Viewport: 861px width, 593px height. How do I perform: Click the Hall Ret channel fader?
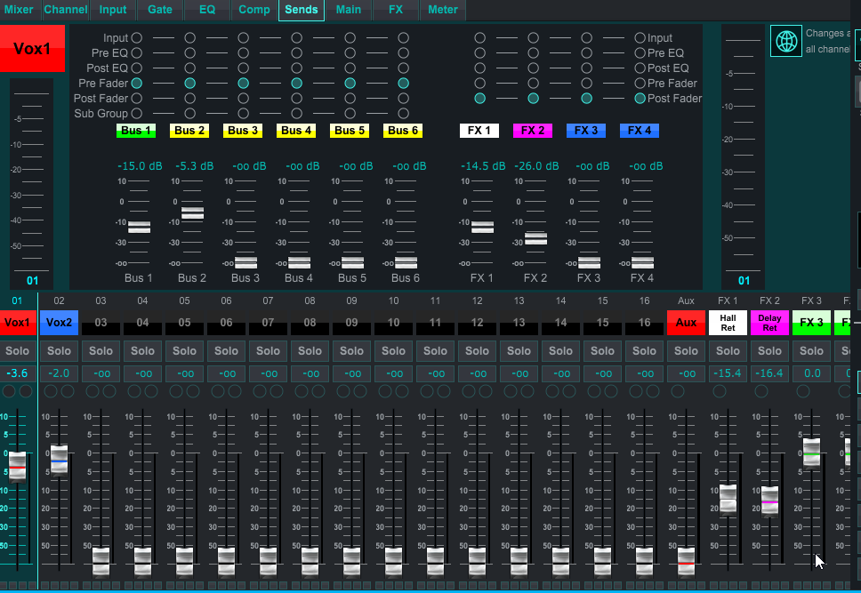(728, 499)
